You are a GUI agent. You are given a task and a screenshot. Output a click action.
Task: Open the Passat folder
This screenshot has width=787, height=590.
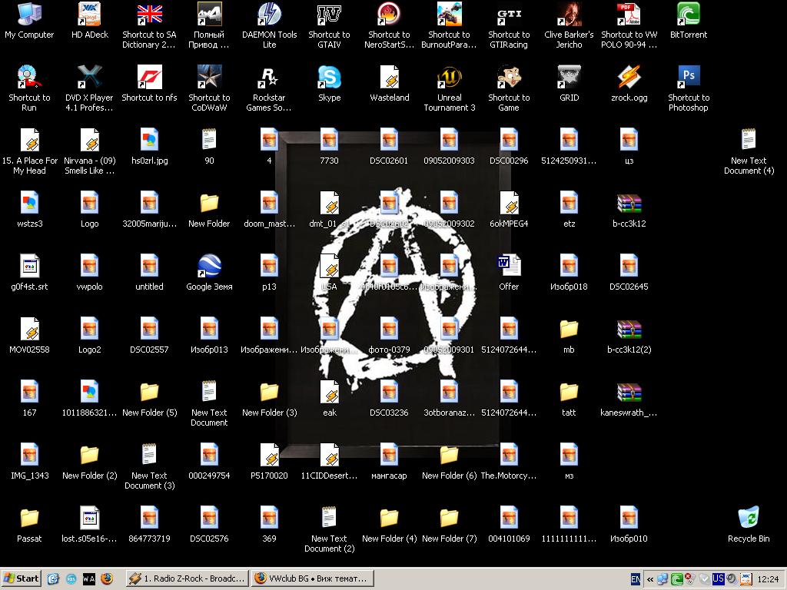coord(29,519)
